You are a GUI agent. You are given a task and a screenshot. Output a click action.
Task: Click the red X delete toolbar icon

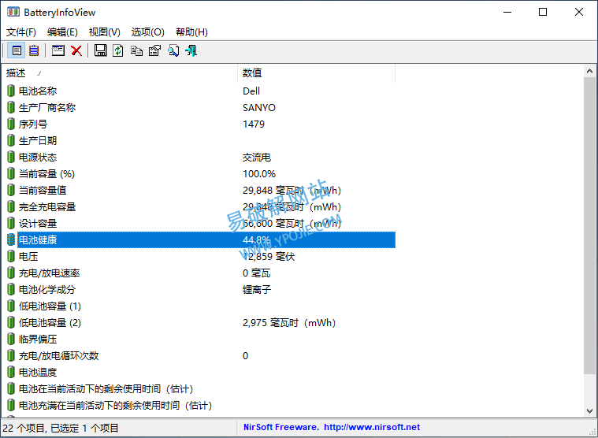(76, 50)
